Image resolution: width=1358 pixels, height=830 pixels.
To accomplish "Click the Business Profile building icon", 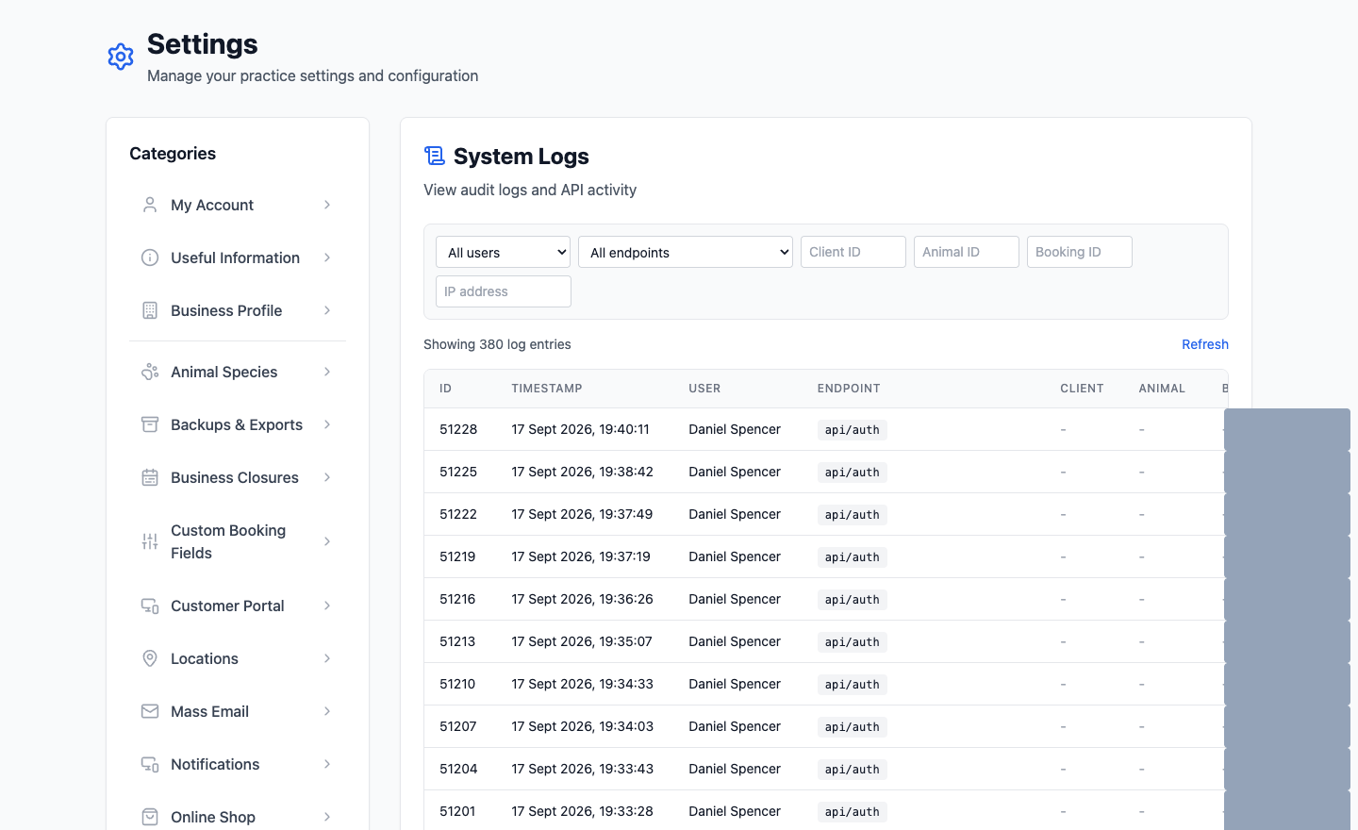I will point(150,310).
